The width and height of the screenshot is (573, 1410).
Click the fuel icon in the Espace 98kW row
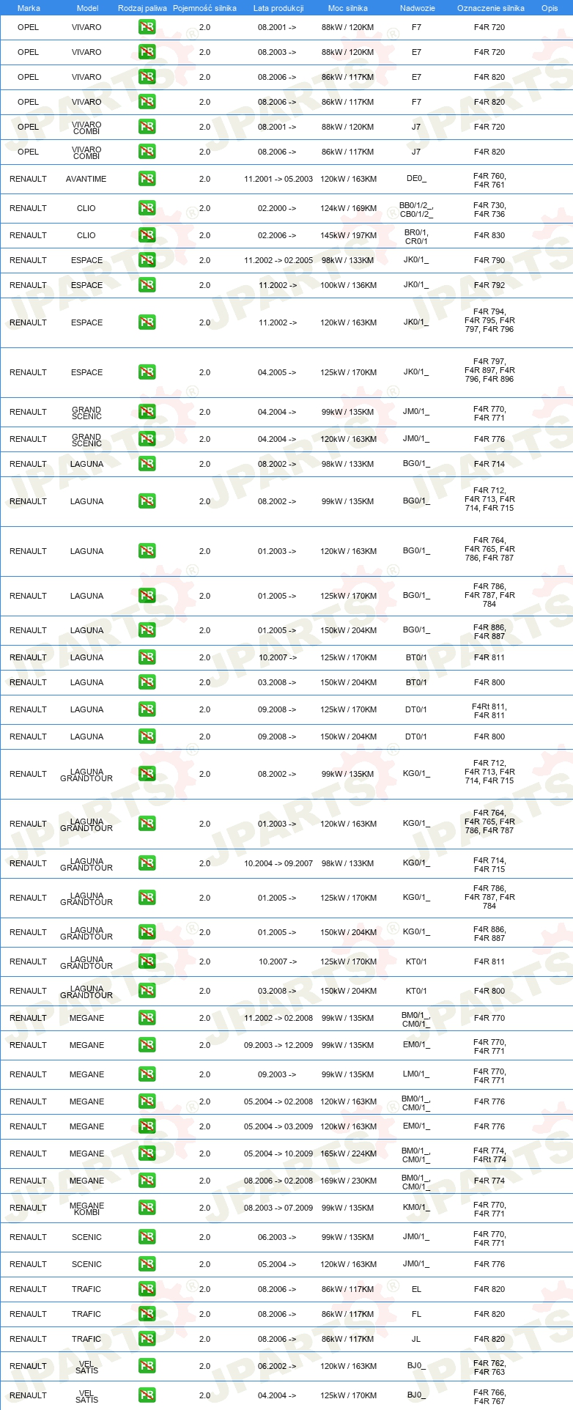(147, 260)
